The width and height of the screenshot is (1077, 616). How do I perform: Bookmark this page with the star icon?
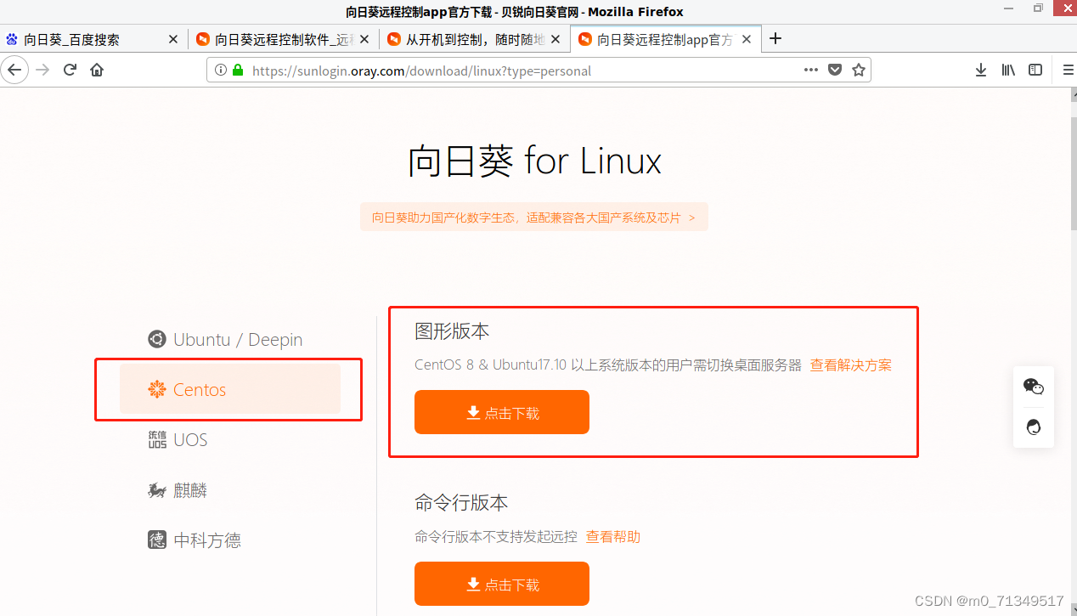pos(858,70)
